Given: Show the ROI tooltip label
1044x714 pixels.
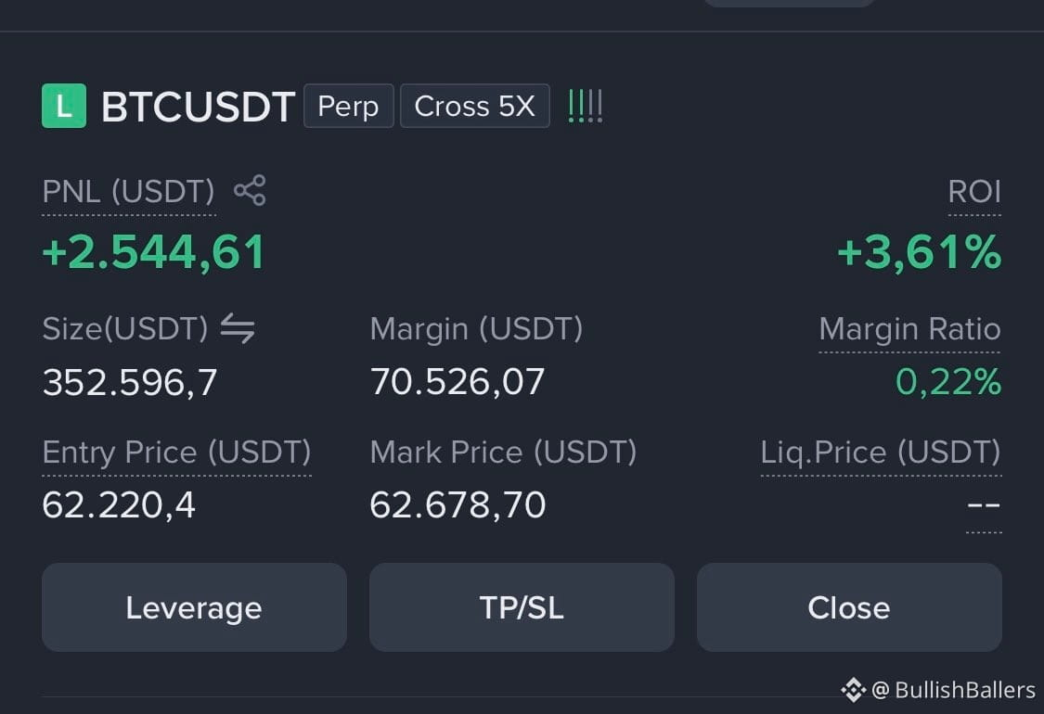Looking at the screenshot, I should tap(974, 192).
